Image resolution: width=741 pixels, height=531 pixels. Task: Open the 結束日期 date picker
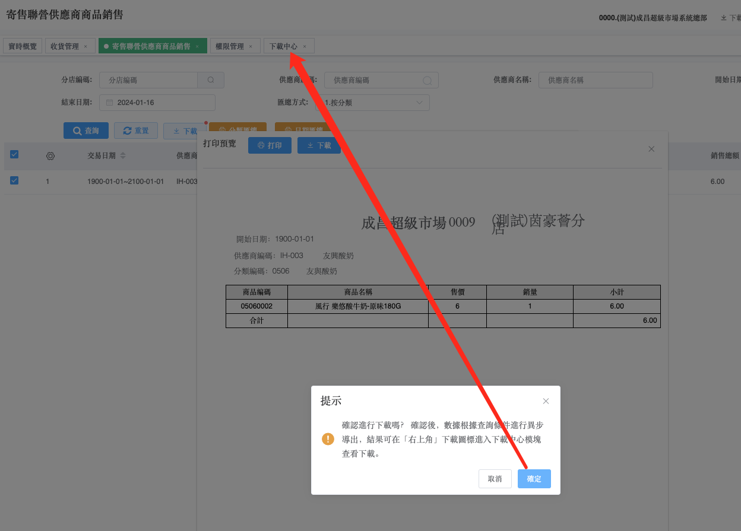click(157, 103)
